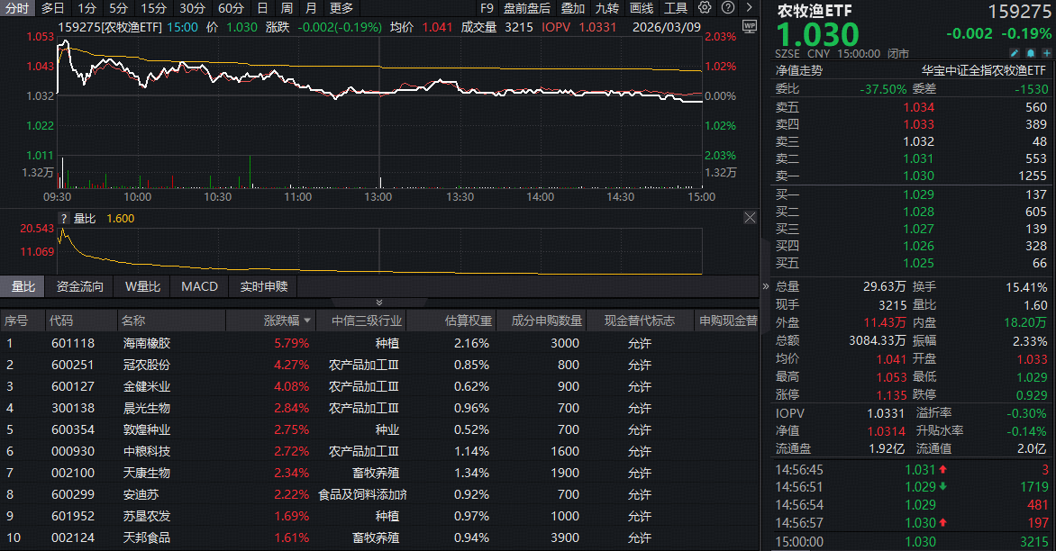Screen dimensions: 1056x551
Task: Sort by 涨跌幅 column dropdown arrow
Action: pos(308,321)
